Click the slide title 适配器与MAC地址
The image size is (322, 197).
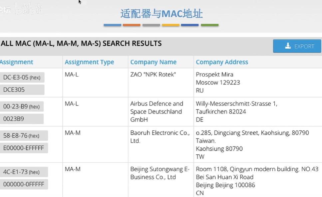pyautogui.click(x=161, y=14)
